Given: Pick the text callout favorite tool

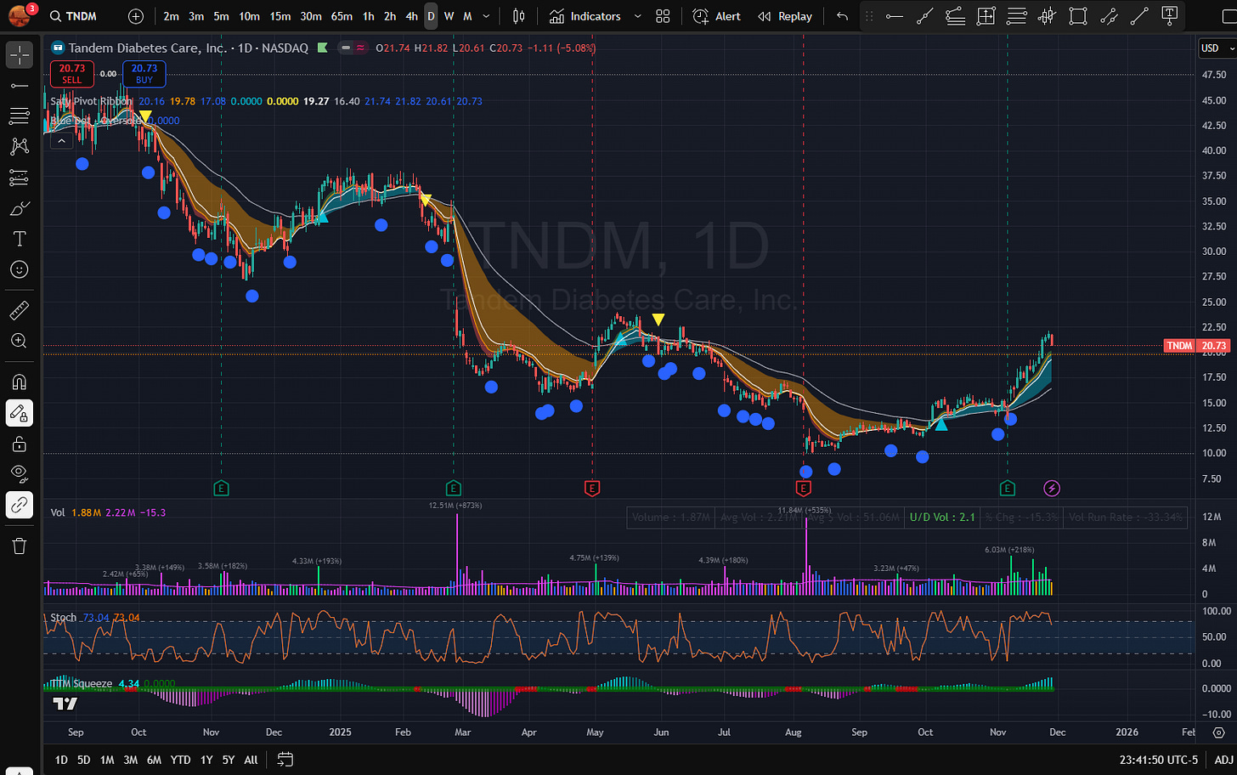Looking at the screenshot, I should click(x=1170, y=15).
